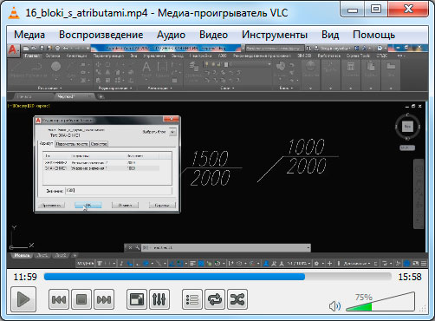Close the VLC player window
Image resolution: width=435 pixels, height=321 pixels.
point(408,10)
